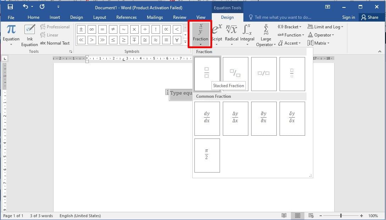Open the Integral structures gallery
This screenshot has width=386, height=220.
click(247, 34)
